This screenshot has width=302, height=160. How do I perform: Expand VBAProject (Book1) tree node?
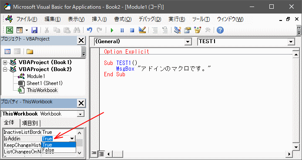coord(5,62)
